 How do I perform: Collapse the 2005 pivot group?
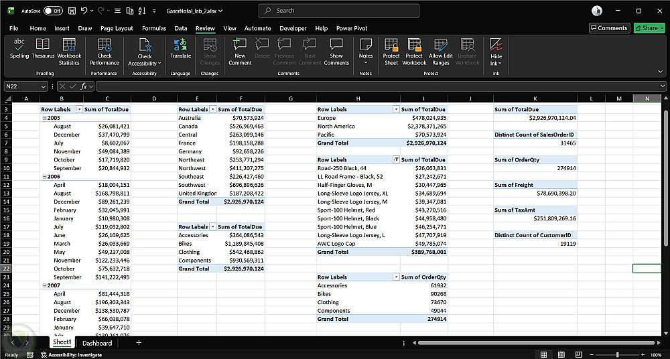44,118
